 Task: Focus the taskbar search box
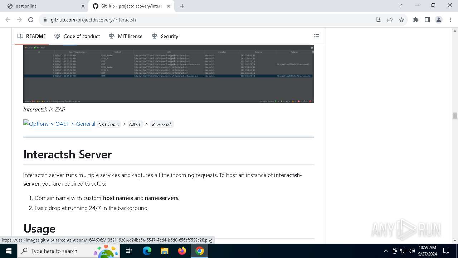coord(69,251)
